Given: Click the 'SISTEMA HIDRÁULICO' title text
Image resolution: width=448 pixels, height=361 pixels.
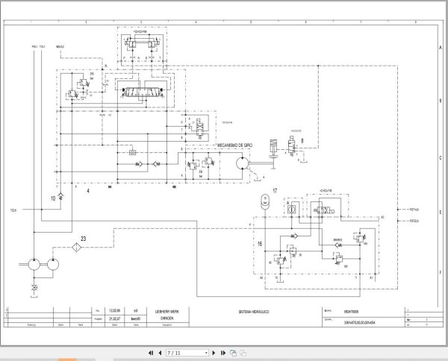Looking at the screenshot, I should click(x=253, y=312).
